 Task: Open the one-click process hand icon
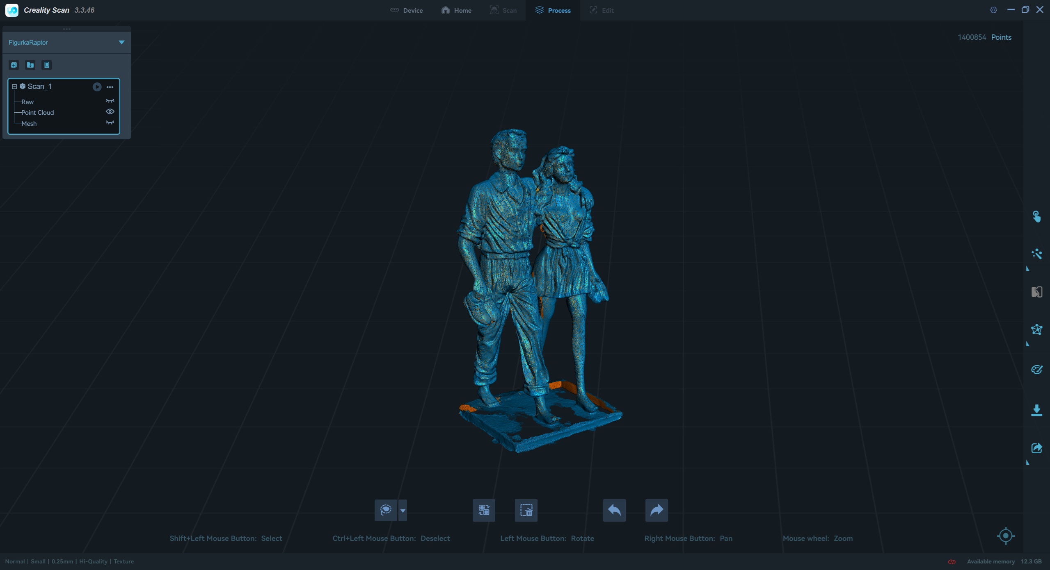tap(1036, 216)
